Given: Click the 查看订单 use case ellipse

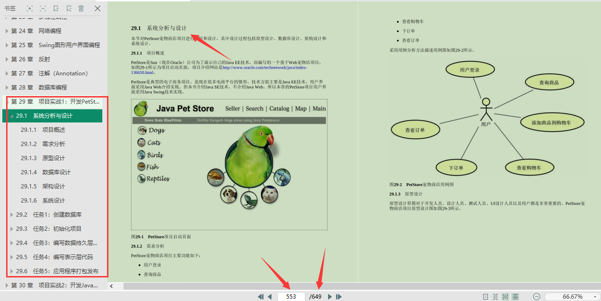Looking at the screenshot, I should [415, 130].
